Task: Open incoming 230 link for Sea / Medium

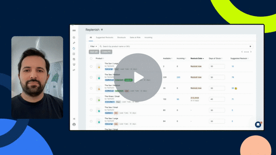Action: [178, 77]
